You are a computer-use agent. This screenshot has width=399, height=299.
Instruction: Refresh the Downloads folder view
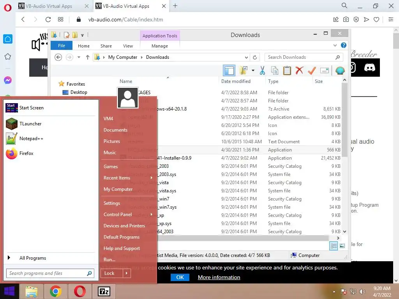[255, 57]
